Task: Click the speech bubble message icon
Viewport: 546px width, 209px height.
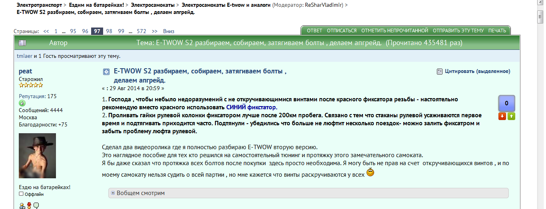Action: tap(36, 205)
